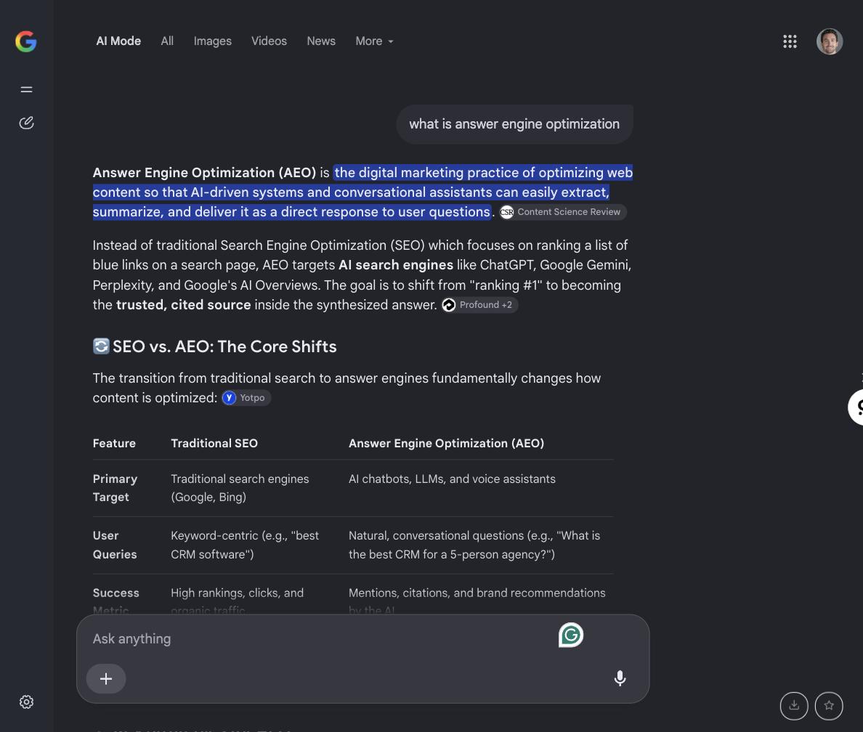Click the query bubble 'what is answer engine optimization'
Image resolution: width=863 pixels, height=732 pixels.
(x=514, y=124)
